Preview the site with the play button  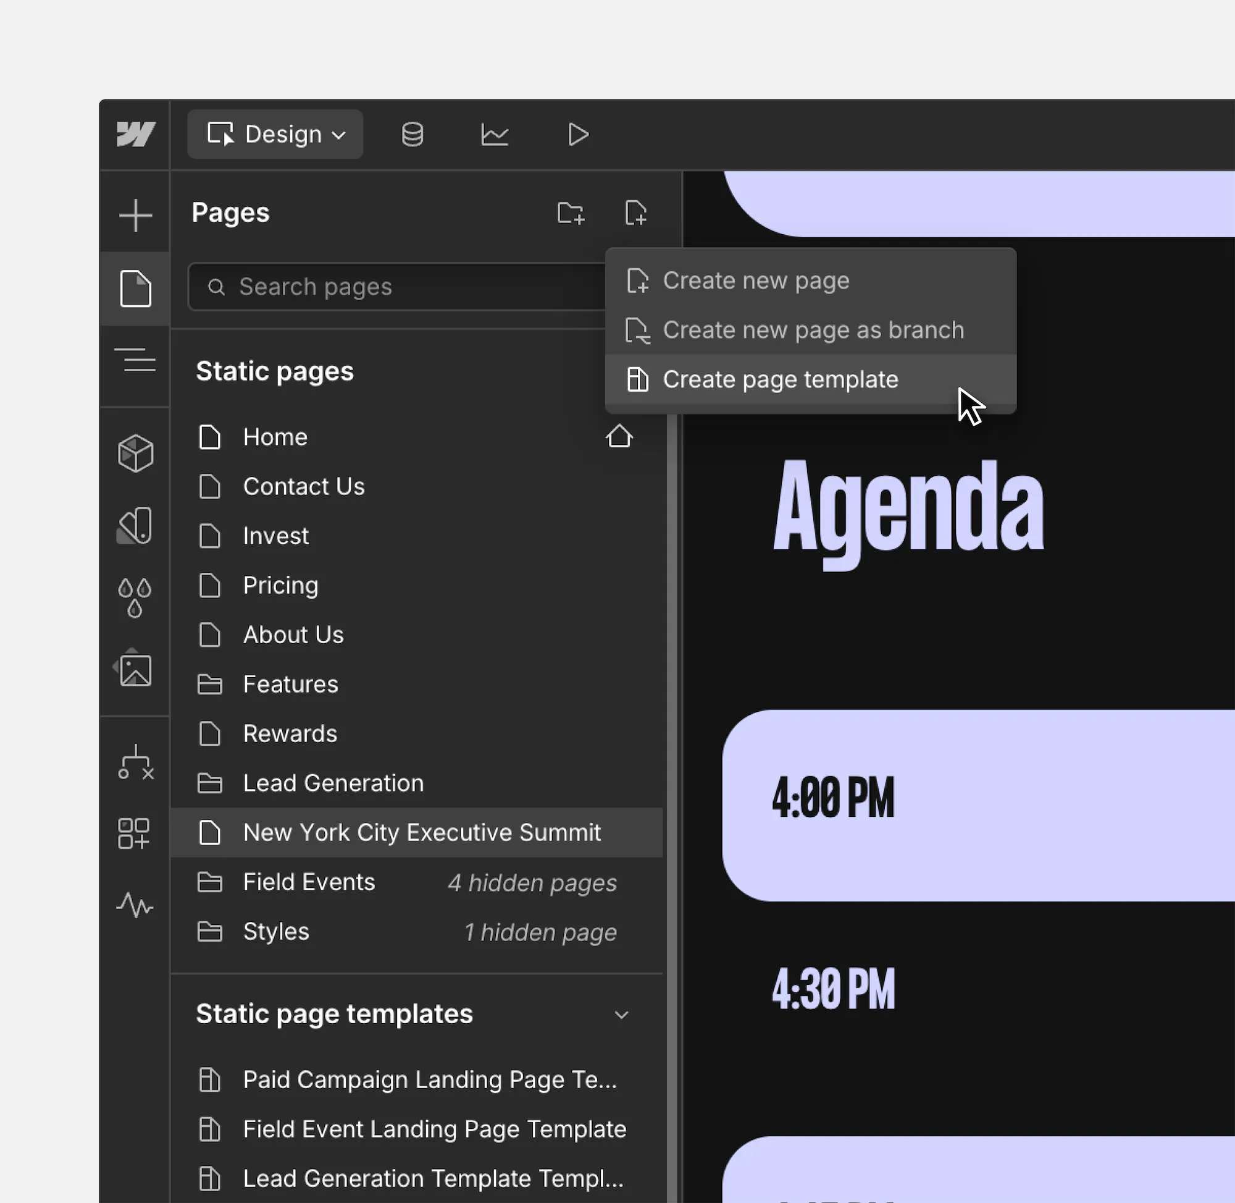click(x=577, y=134)
